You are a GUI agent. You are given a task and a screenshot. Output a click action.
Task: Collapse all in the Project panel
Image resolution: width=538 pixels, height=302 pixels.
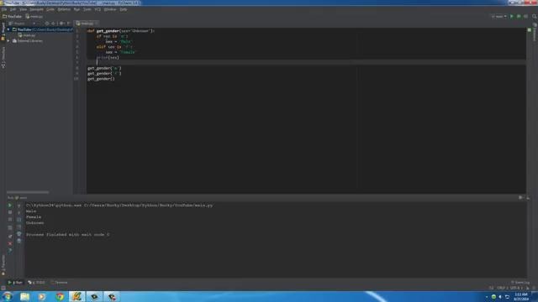[x=53, y=23]
